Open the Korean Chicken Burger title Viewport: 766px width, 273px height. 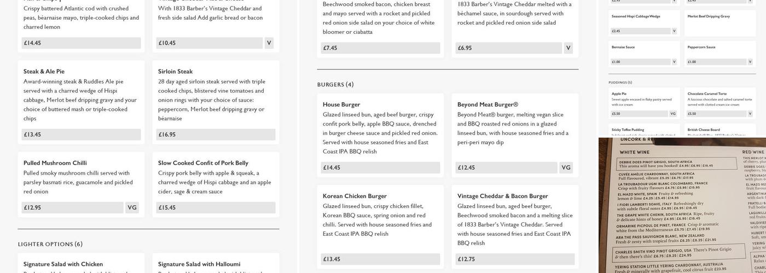[355, 196]
